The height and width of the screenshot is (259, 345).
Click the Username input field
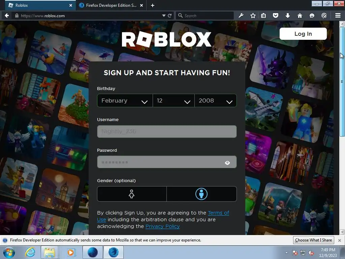click(x=167, y=132)
